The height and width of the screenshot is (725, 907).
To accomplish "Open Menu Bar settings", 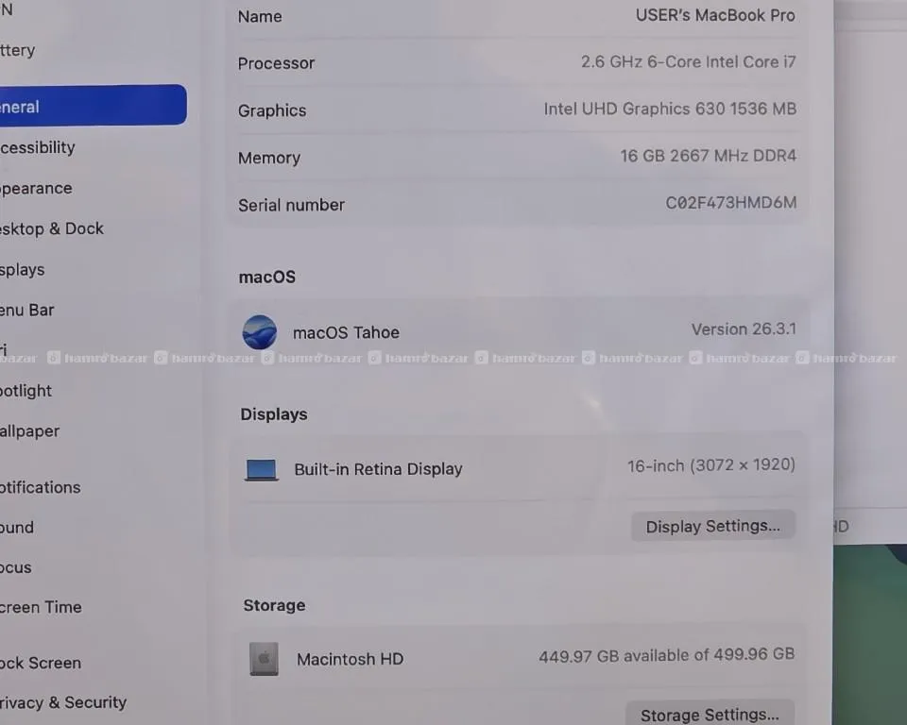I will point(26,311).
